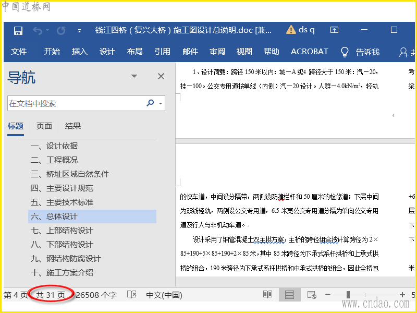Open navigation pane options dropdown arrow
The width and height of the screenshot is (417, 313).
[x=134, y=76]
